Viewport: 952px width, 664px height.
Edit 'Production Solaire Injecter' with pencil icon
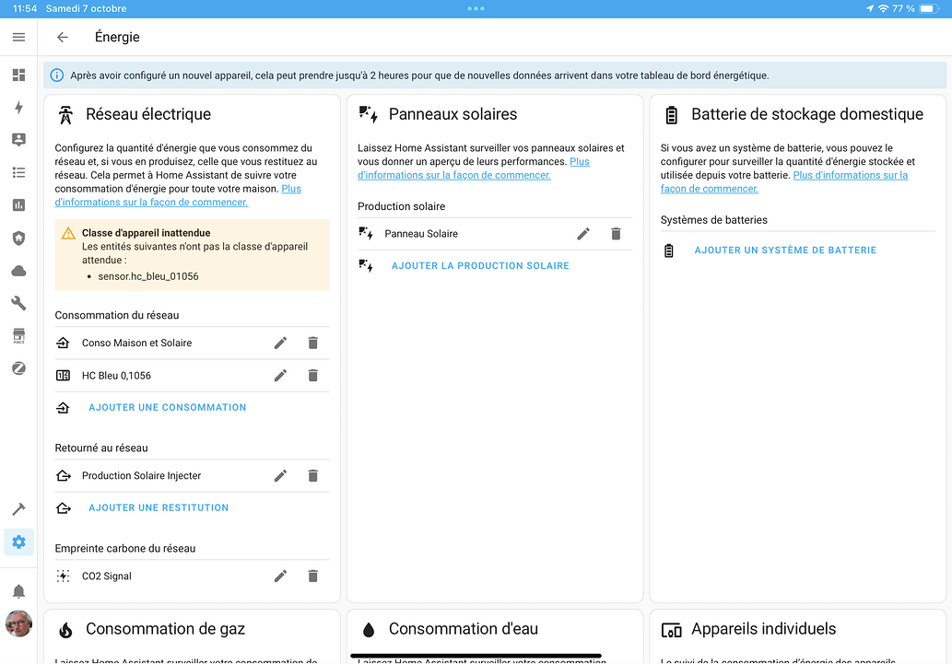(x=280, y=475)
